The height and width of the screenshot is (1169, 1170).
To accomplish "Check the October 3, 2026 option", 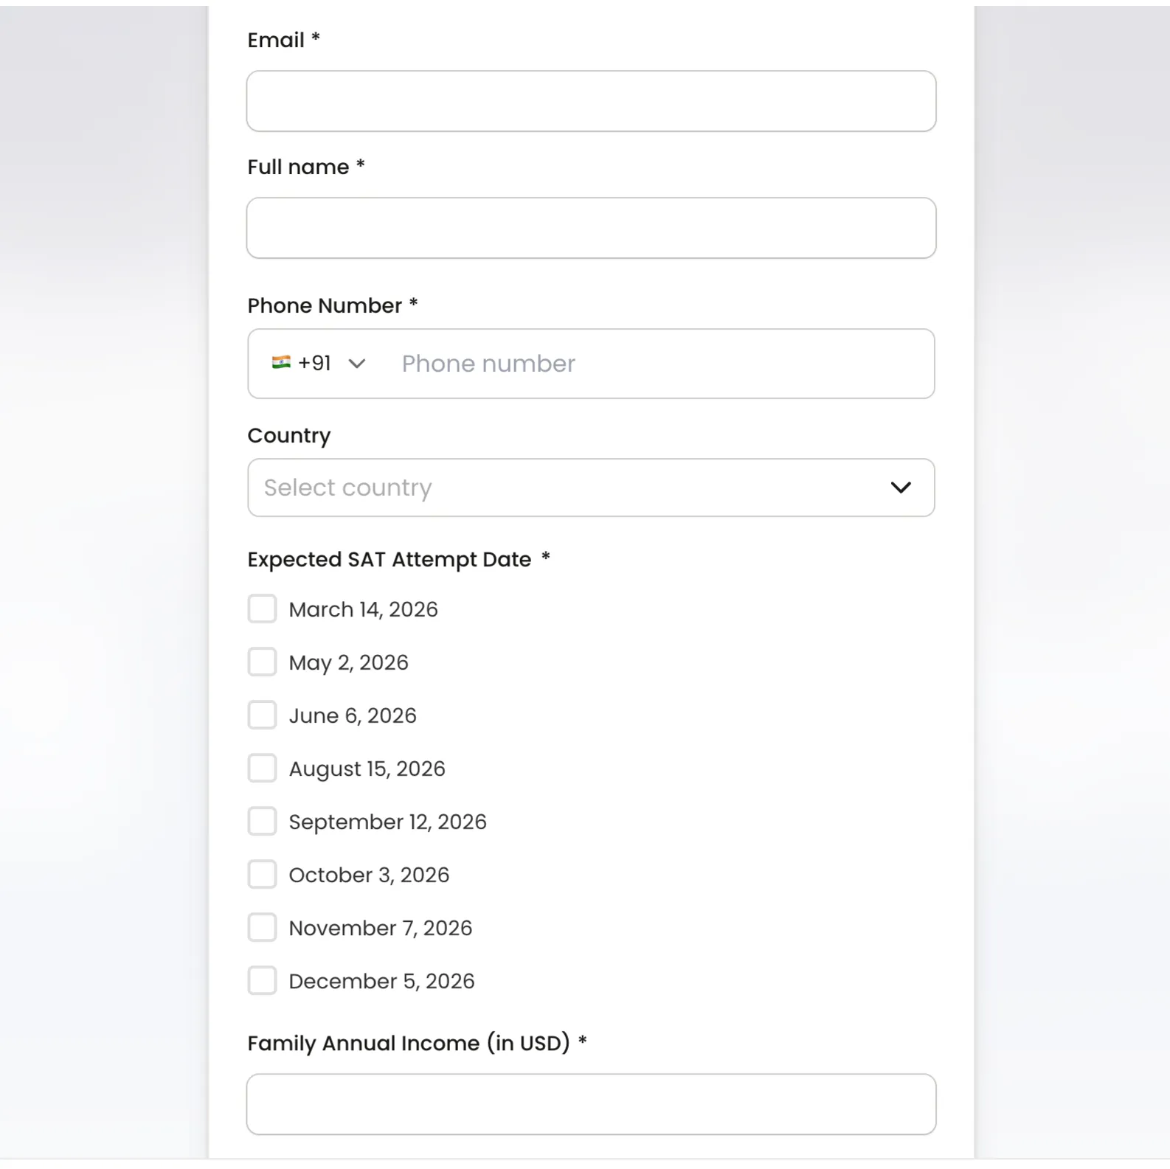I will [x=262, y=874].
